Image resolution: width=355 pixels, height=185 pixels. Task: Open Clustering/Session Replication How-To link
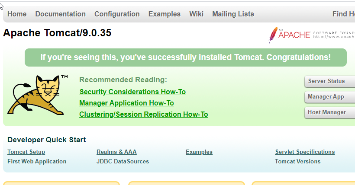tap(144, 115)
